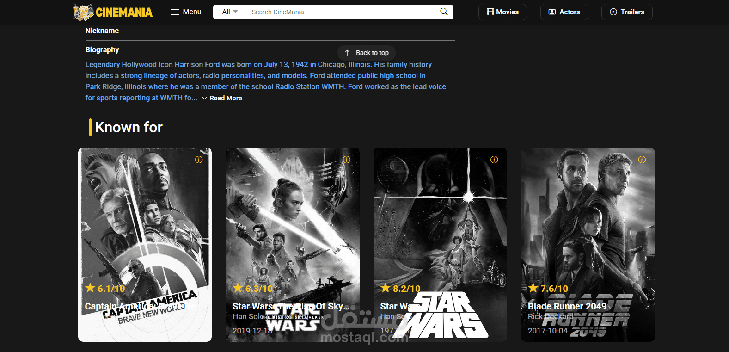Click info icon on Captain America card
Screen dimensions: 729x352
199,160
